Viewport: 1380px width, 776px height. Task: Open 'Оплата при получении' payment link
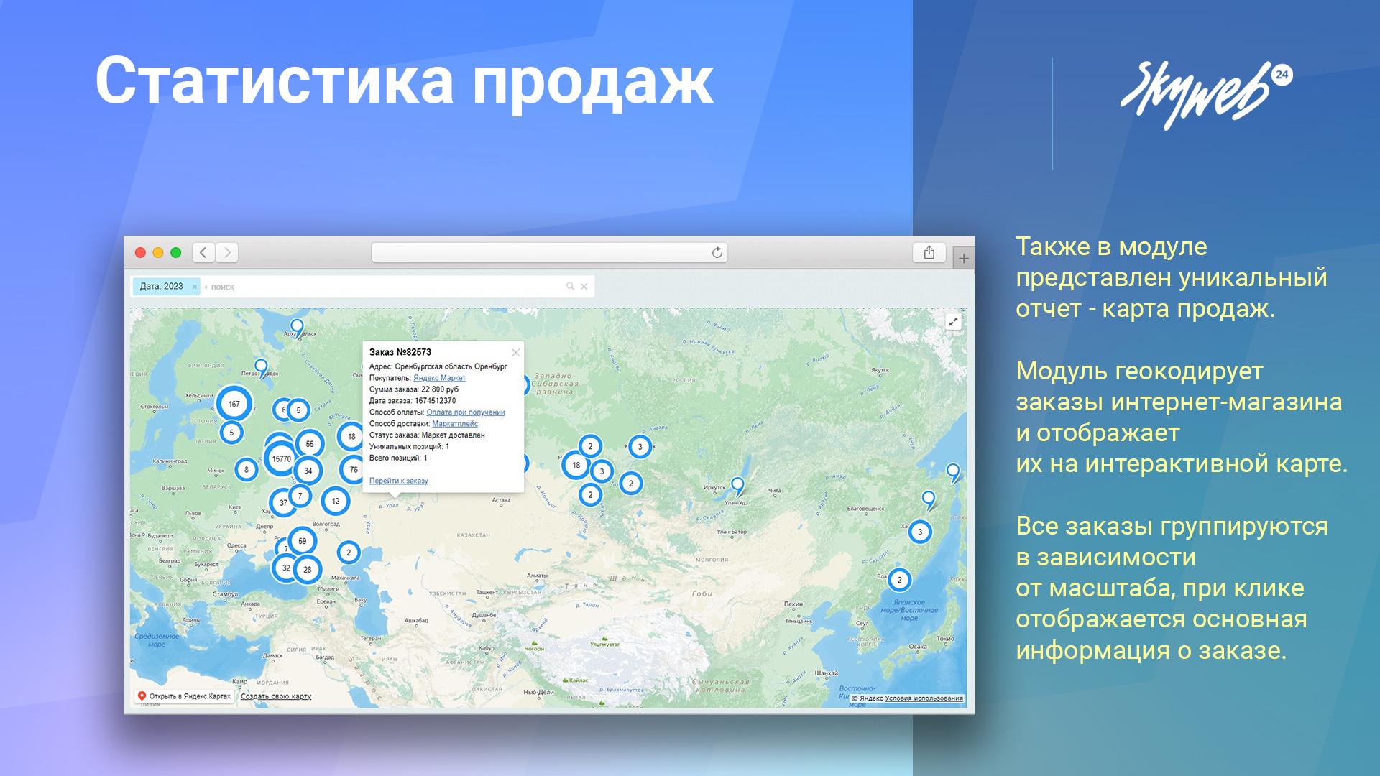[x=466, y=412]
